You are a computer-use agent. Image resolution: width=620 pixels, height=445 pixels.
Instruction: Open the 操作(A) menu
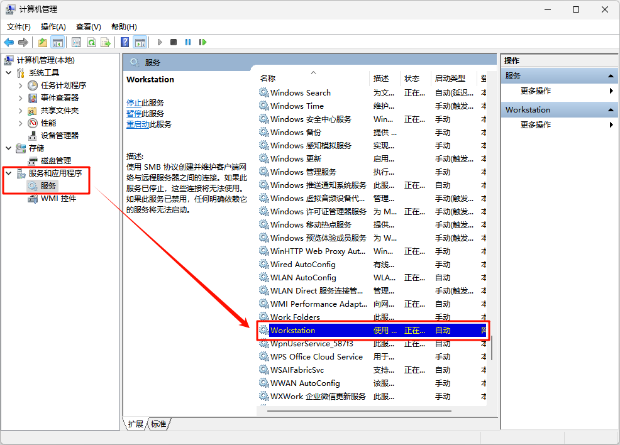(53, 26)
